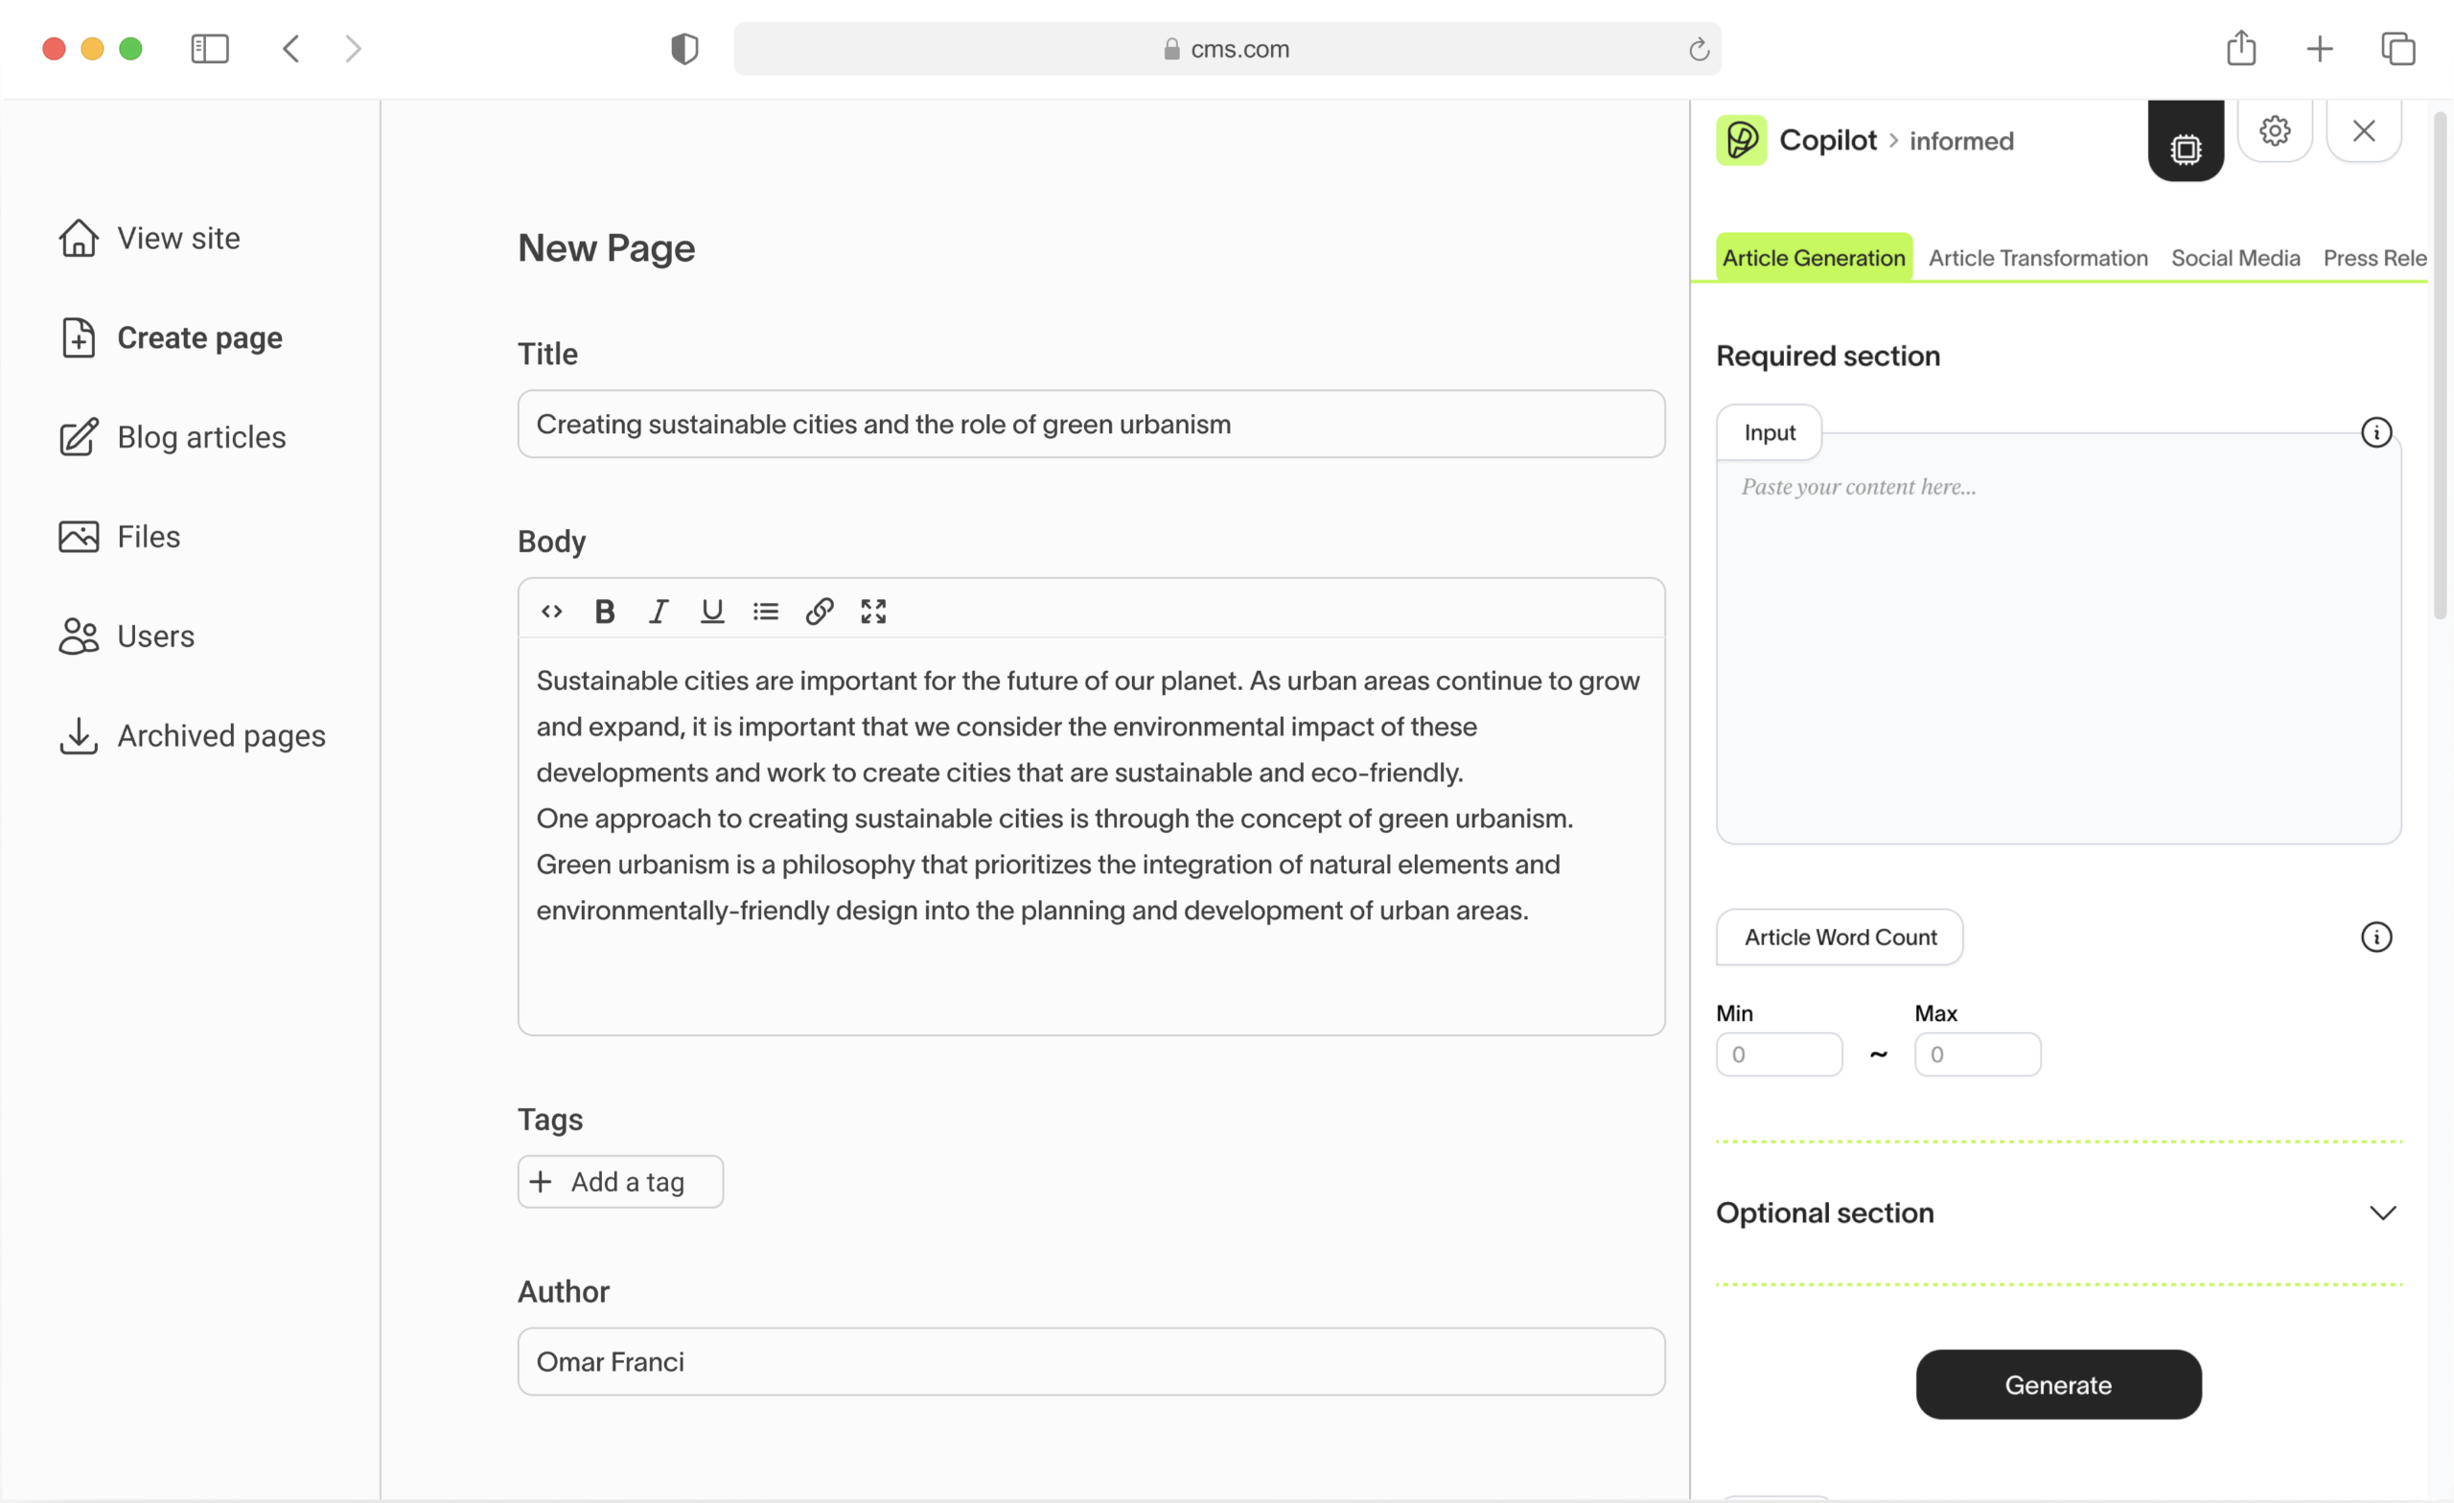Insert a bulleted list
This screenshot has height=1503, width=2454.
(x=766, y=612)
